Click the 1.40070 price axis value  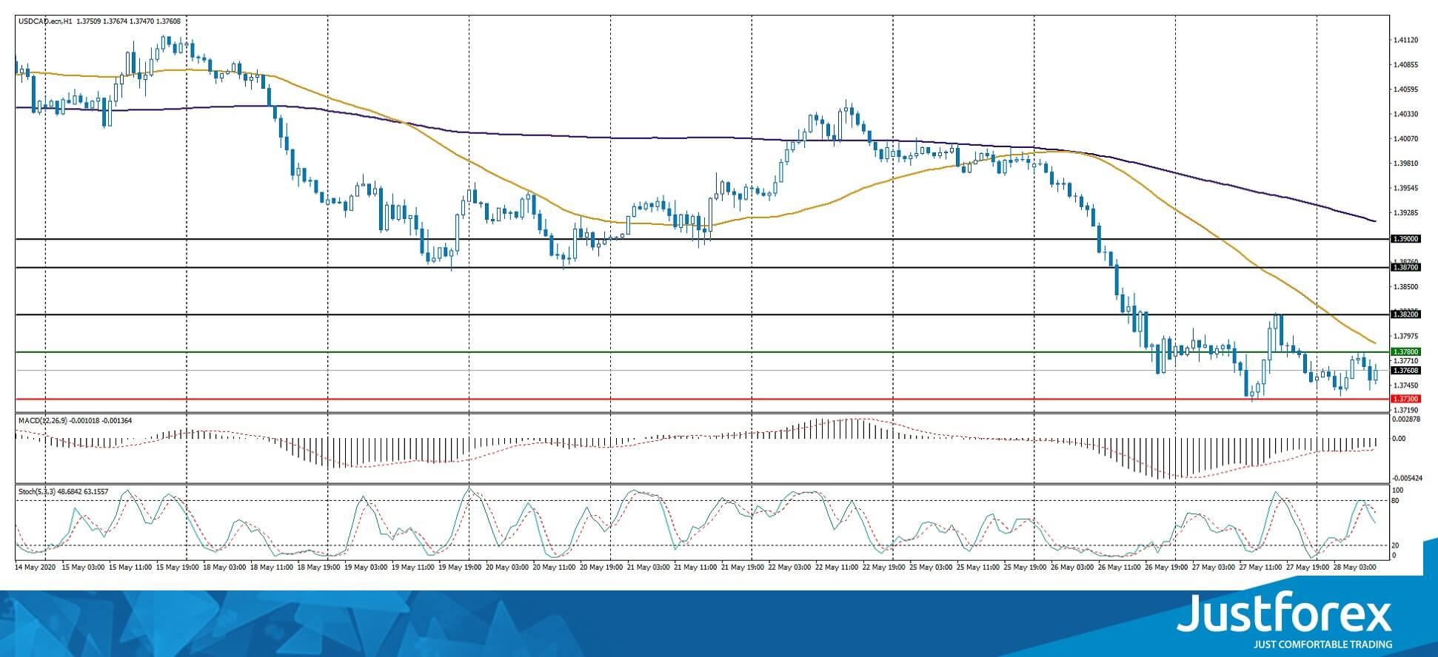click(1405, 139)
